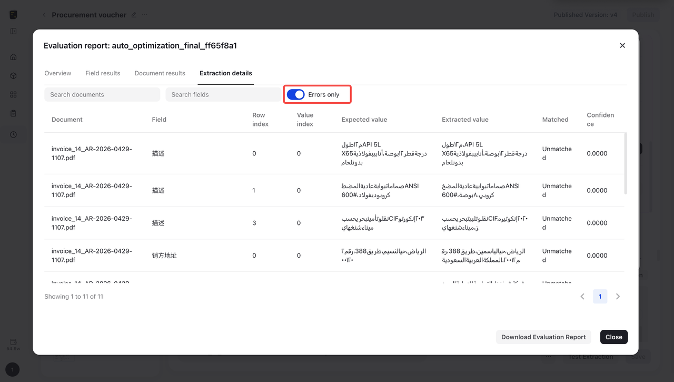Click row index 3 cell
Viewport: 674px width, 382px height.
tap(254, 223)
